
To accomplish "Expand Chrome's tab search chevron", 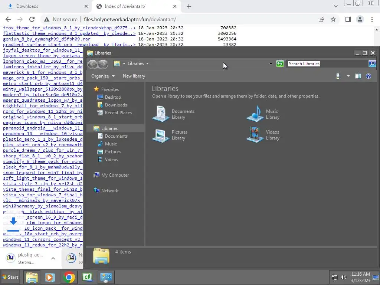I will point(335,6).
